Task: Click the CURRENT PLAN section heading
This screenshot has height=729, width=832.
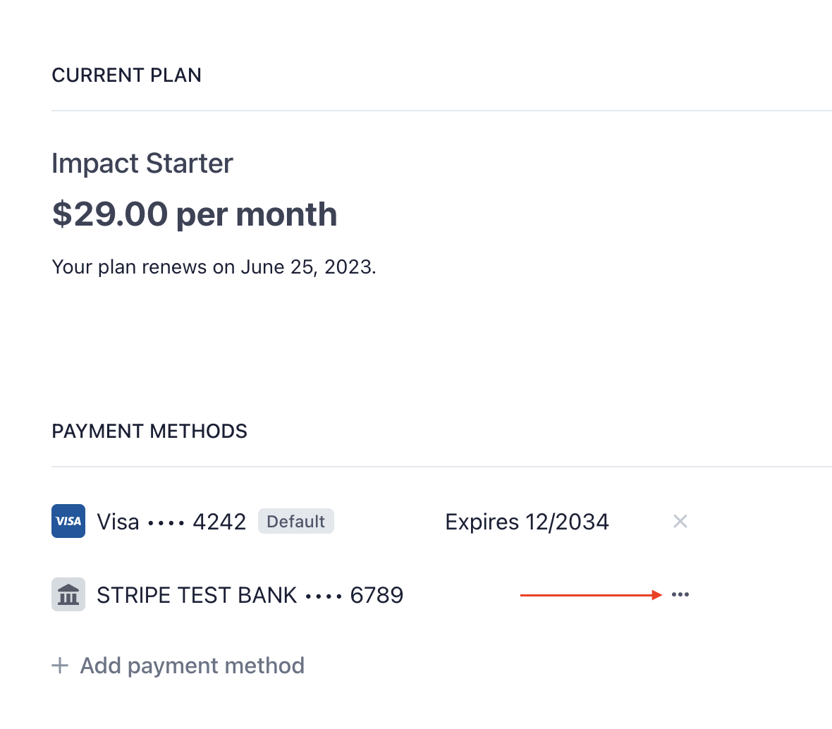Action: coord(126,75)
